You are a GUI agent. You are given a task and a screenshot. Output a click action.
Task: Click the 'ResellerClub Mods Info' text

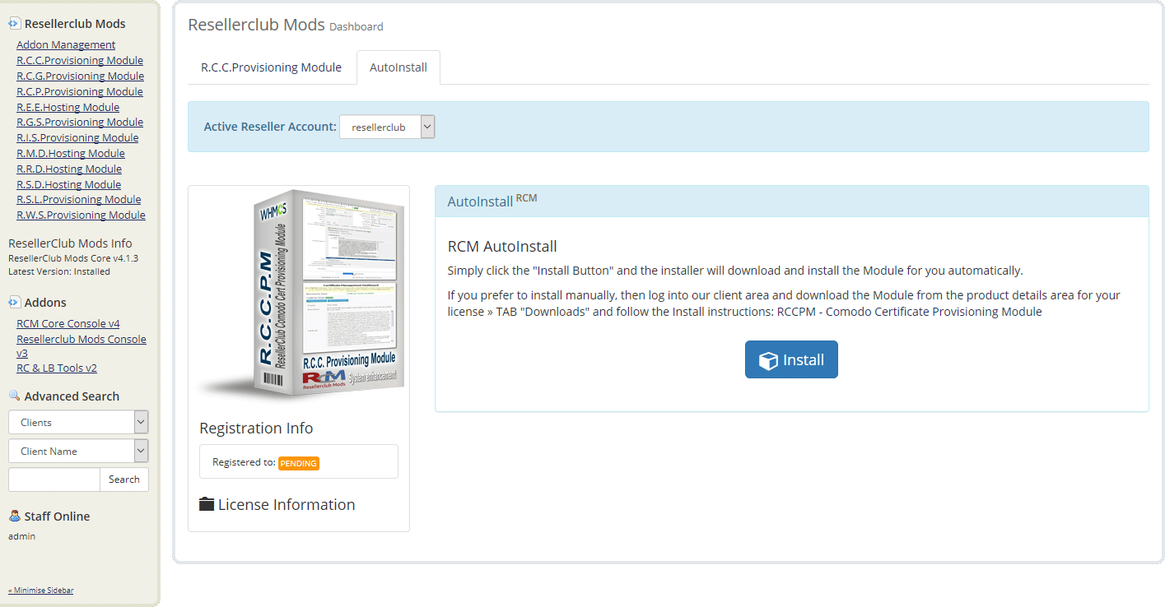click(70, 243)
